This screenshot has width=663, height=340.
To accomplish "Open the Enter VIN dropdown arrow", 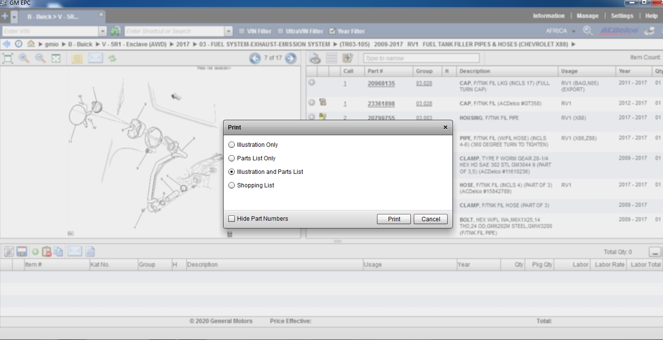I will pyautogui.click(x=102, y=31).
